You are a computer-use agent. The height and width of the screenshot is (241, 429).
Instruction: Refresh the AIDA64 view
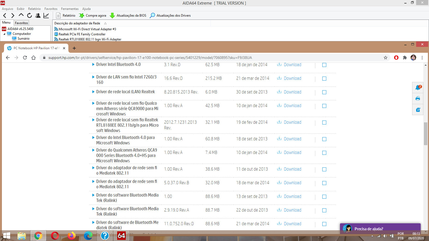click(x=29, y=16)
